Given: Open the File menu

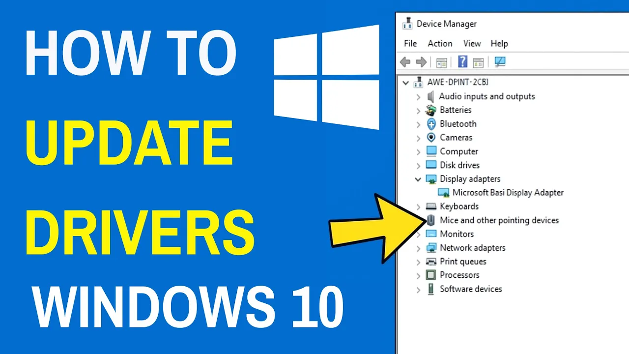Looking at the screenshot, I should coord(410,44).
